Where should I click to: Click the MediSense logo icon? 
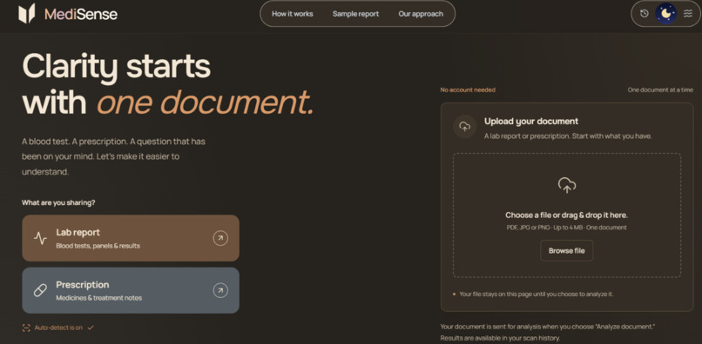tap(26, 13)
